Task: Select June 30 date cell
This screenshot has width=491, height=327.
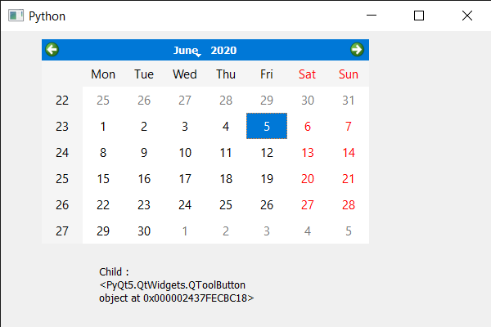Action: [144, 231]
